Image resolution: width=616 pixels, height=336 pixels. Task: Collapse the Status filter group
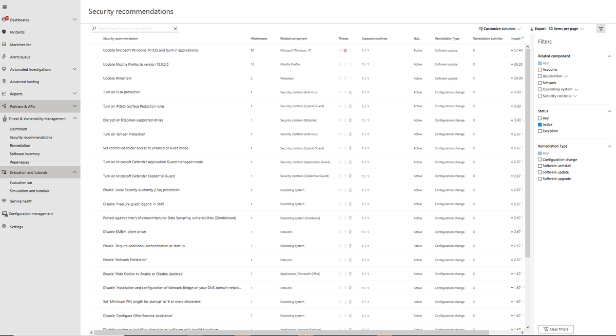pos(609,111)
